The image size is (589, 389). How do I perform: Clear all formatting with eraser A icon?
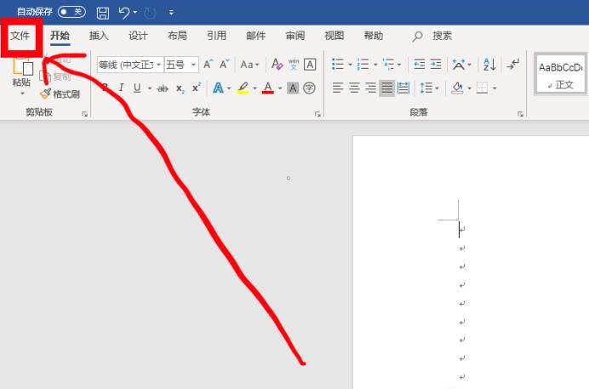point(277,65)
